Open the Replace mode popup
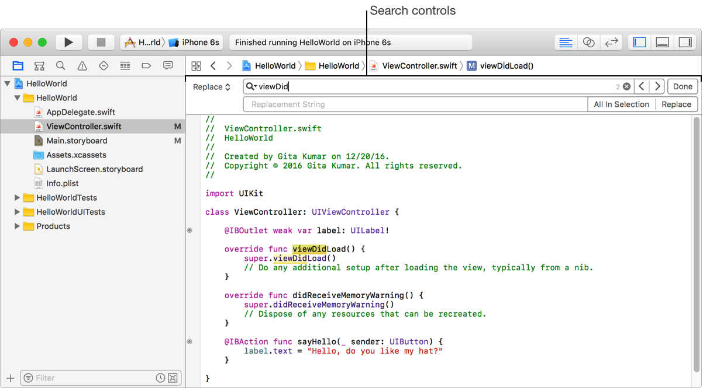This screenshot has height=388, width=703. pos(212,87)
